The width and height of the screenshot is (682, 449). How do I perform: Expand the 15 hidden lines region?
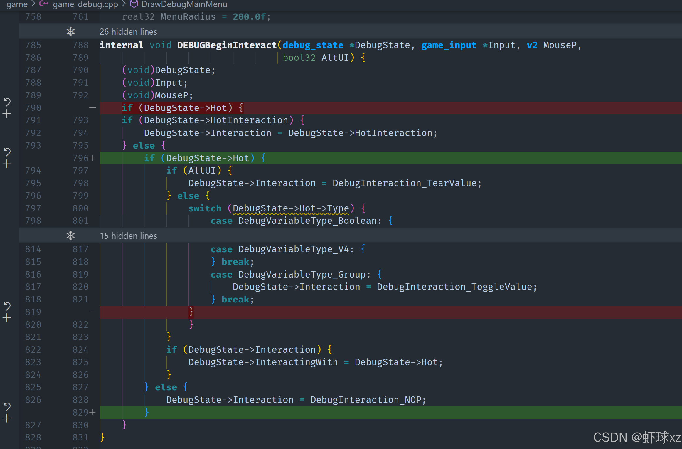(x=128, y=236)
